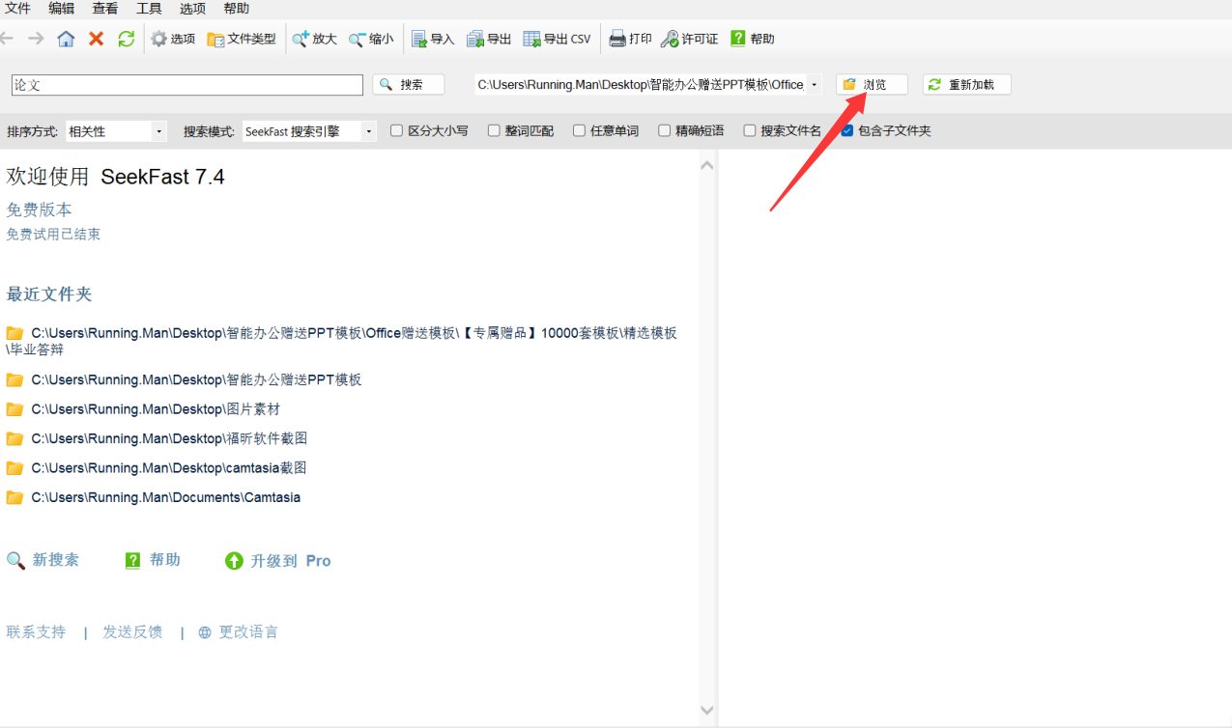Click 导入 import in the toolbar
Screen dimensions: 1232x728
tap(433, 39)
